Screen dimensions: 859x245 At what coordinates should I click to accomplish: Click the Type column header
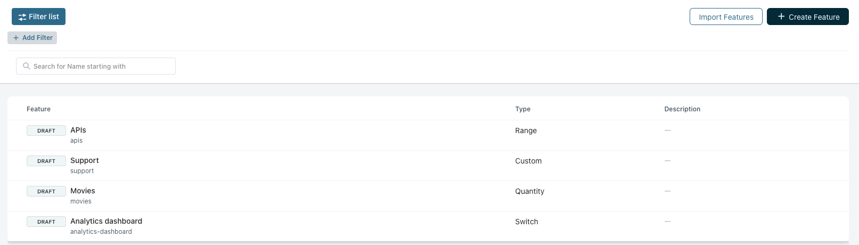point(522,109)
